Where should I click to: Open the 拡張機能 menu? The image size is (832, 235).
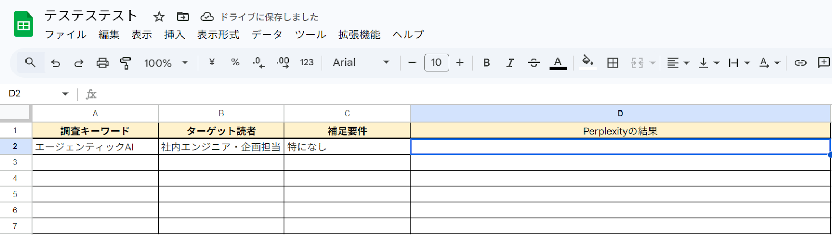(x=359, y=35)
